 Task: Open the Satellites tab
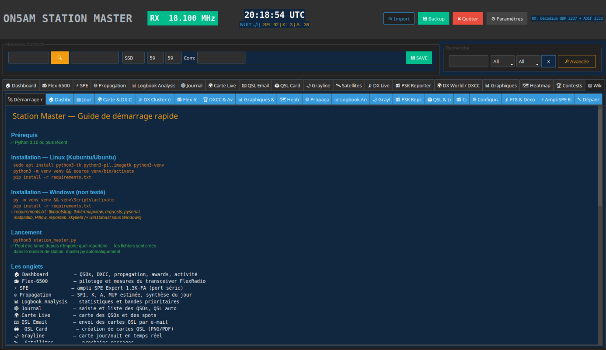349,86
